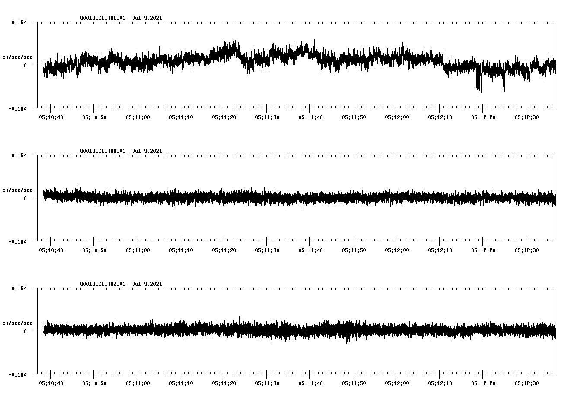Click the zero baseline label of the middle trace

pyautogui.click(x=25, y=198)
